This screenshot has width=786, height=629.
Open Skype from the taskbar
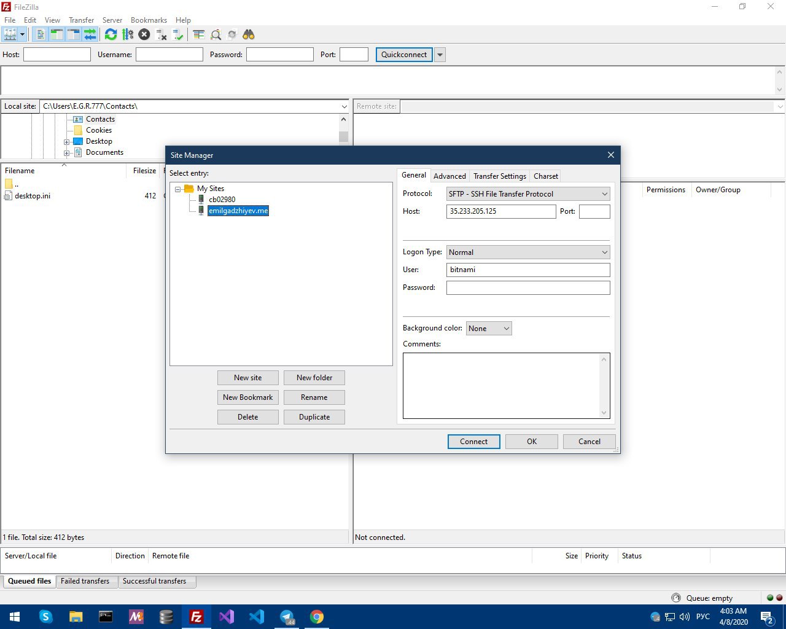point(45,617)
